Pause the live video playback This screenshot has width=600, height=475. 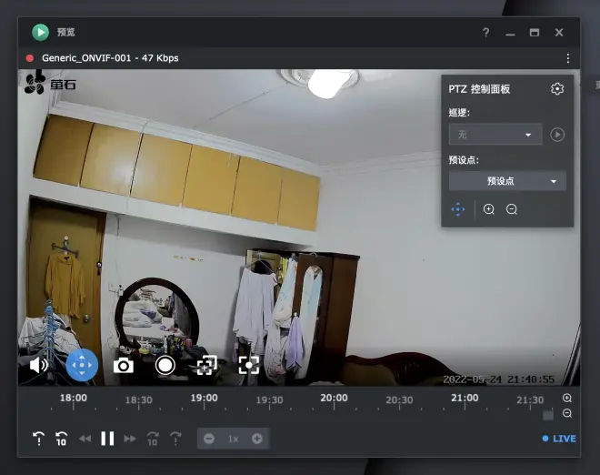tap(107, 439)
